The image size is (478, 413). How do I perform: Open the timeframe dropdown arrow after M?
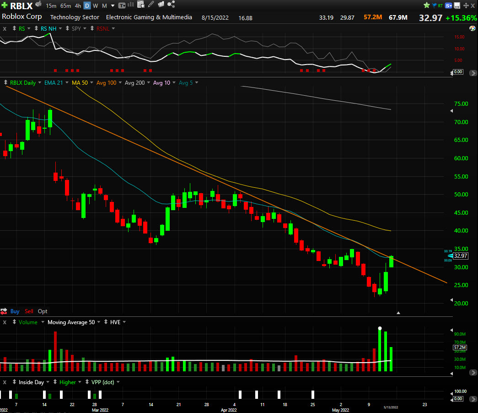[113, 6]
